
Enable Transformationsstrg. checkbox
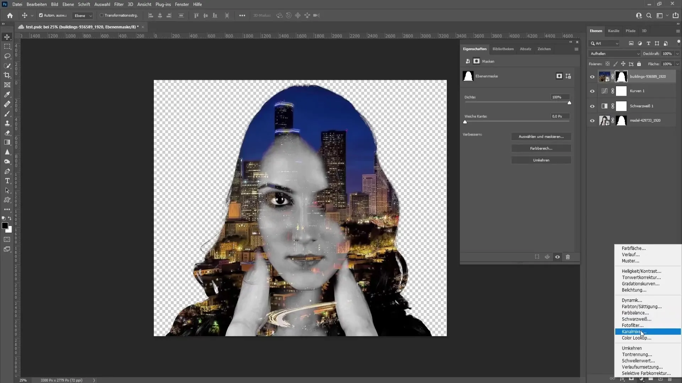[x=102, y=15]
